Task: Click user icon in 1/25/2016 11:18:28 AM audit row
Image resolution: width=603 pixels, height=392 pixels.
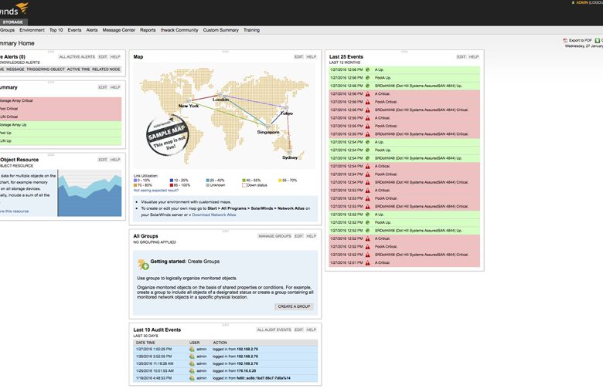Action: (x=192, y=363)
